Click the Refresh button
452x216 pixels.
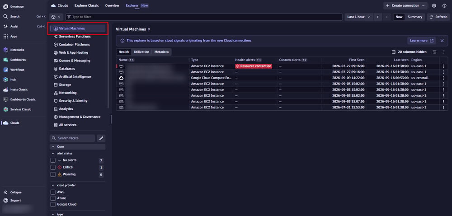pos(438,17)
